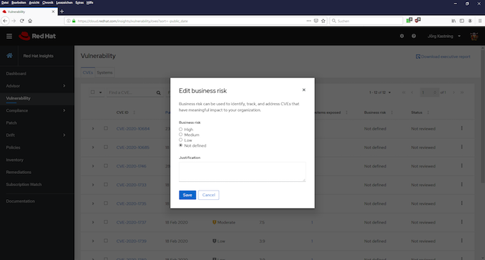Open the bulk select dropdown arrow

tap(101, 92)
